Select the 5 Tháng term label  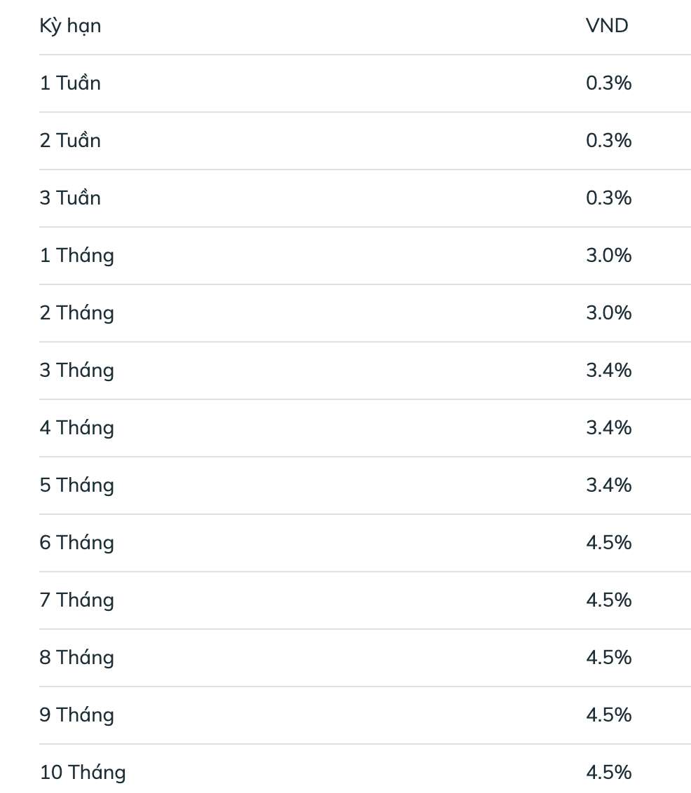(x=76, y=485)
